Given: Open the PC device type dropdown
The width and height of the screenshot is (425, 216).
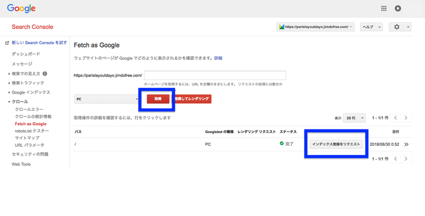Looking at the screenshot, I should tap(107, 99).
